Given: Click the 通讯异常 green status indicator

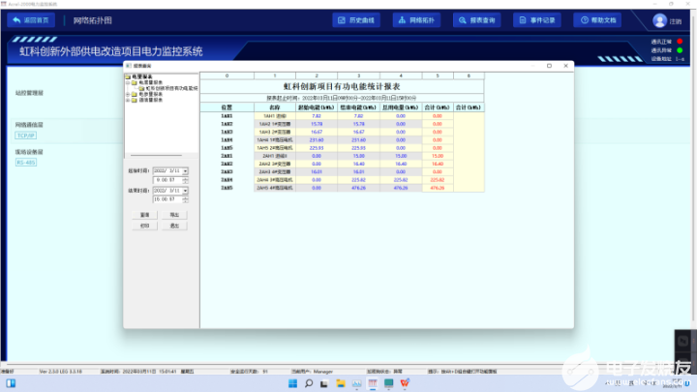Looking at the screenshot, I should click(680, 50).
